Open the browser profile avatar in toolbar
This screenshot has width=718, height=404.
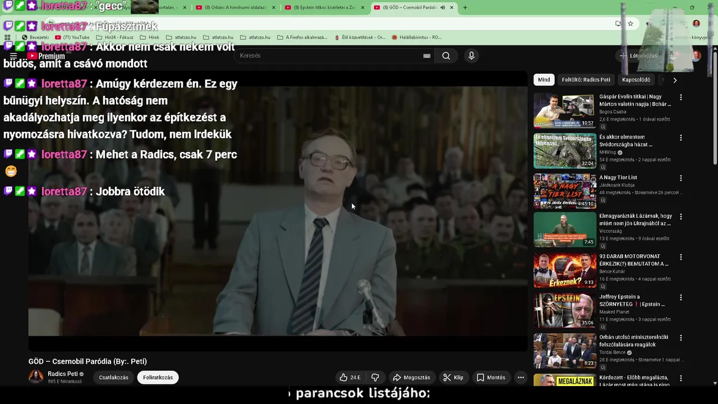tap(696, 24)
